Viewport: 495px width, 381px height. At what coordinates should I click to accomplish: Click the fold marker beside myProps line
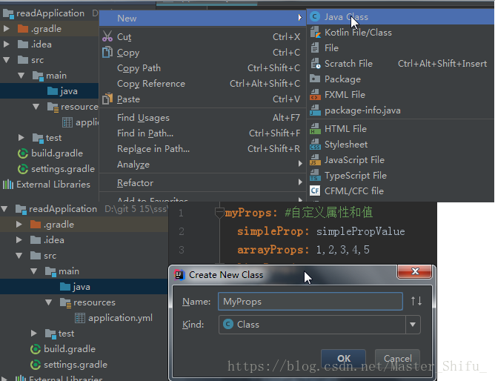tap(219, 213)
